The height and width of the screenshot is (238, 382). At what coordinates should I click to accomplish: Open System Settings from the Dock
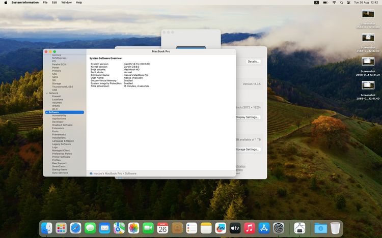(x=279, y=228)
